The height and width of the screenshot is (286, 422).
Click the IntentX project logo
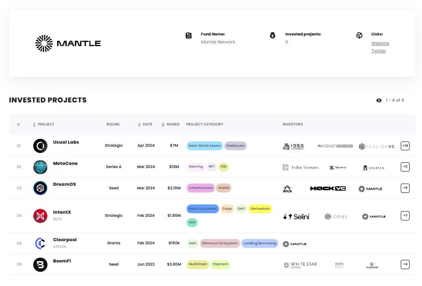click(40, 215)
